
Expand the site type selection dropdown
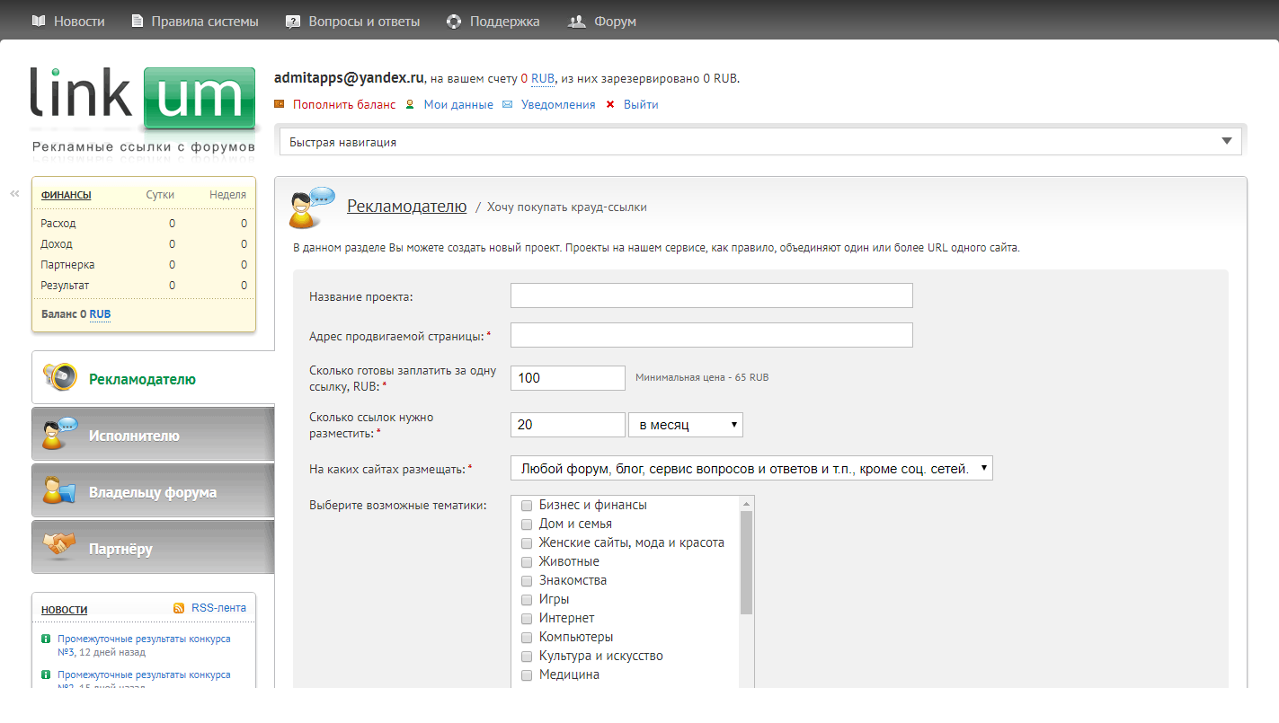[751, 468]
